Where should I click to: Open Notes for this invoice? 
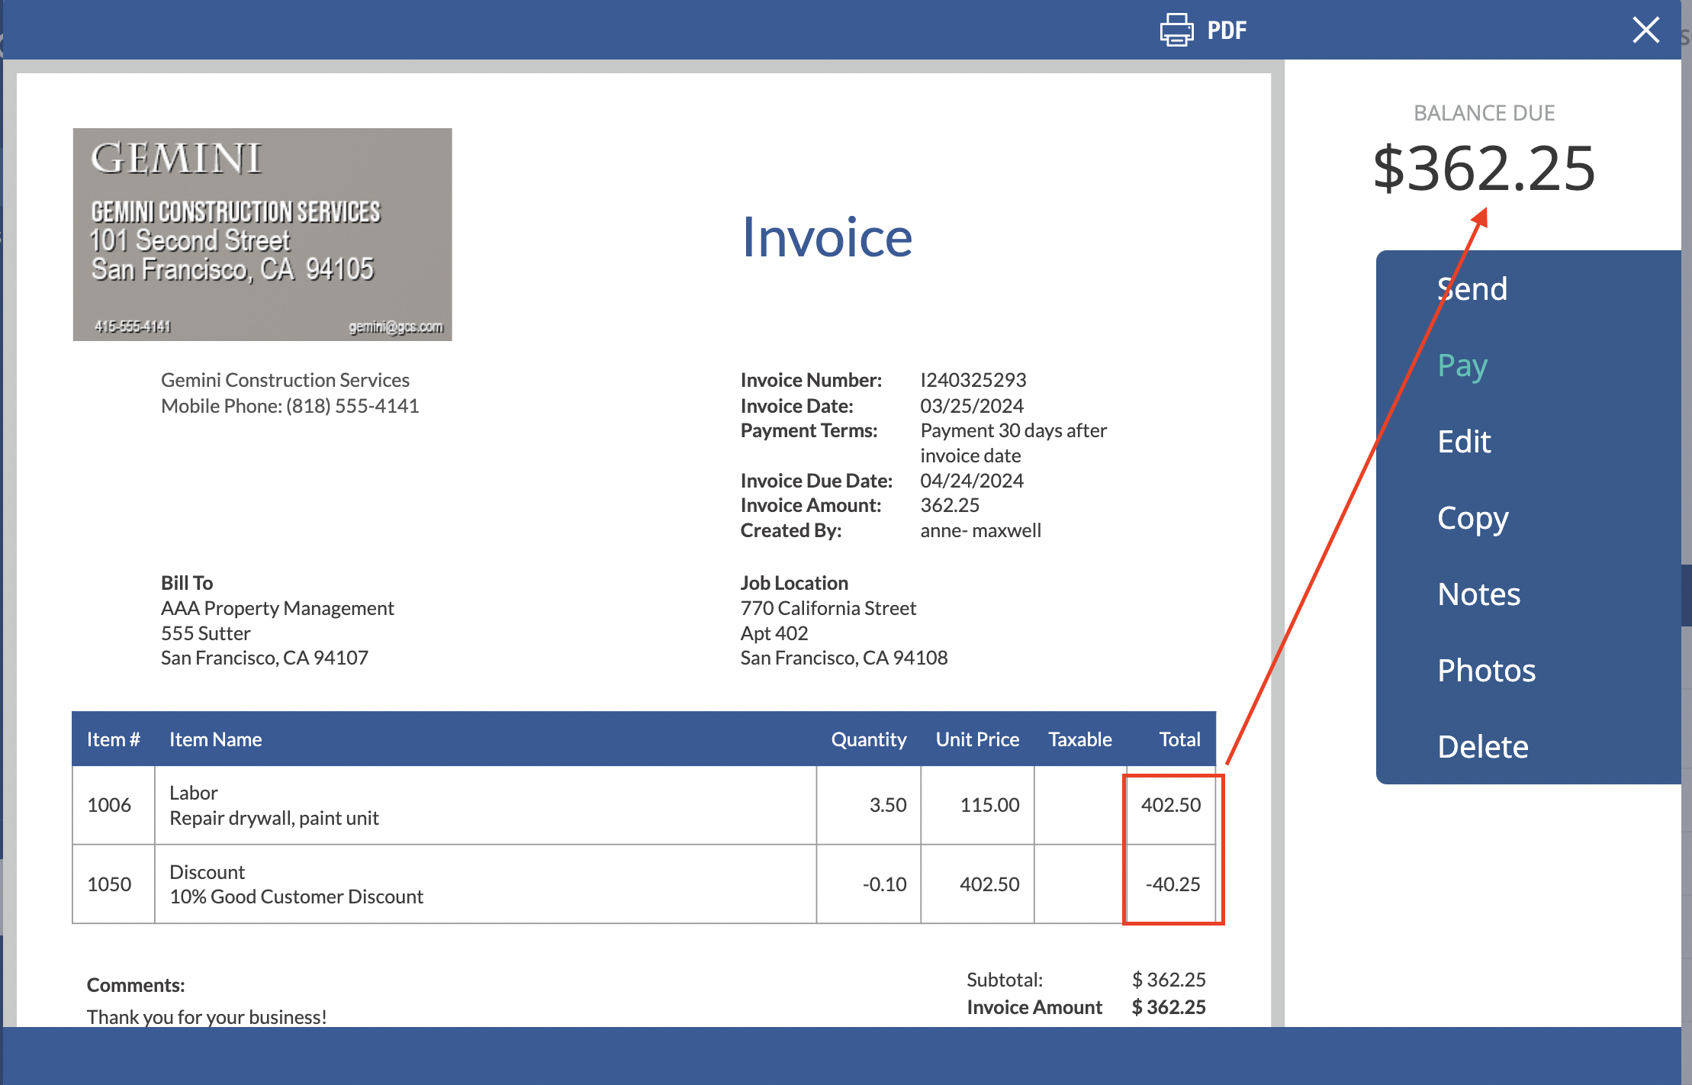[x=1478, y=594]
